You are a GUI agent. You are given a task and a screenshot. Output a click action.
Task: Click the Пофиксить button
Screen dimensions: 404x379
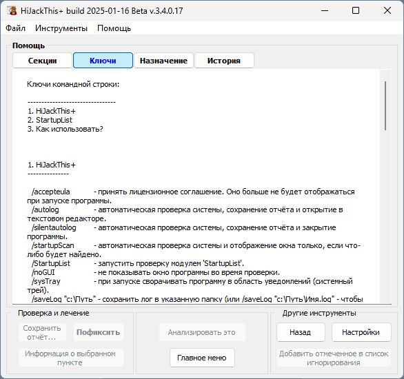click(98, 332)
